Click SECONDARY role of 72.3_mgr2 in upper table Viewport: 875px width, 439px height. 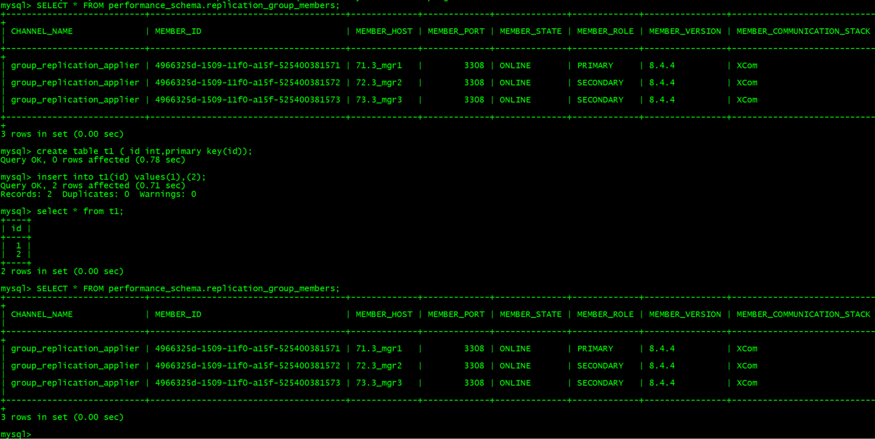pyautogui.click(x=600, y=83)
